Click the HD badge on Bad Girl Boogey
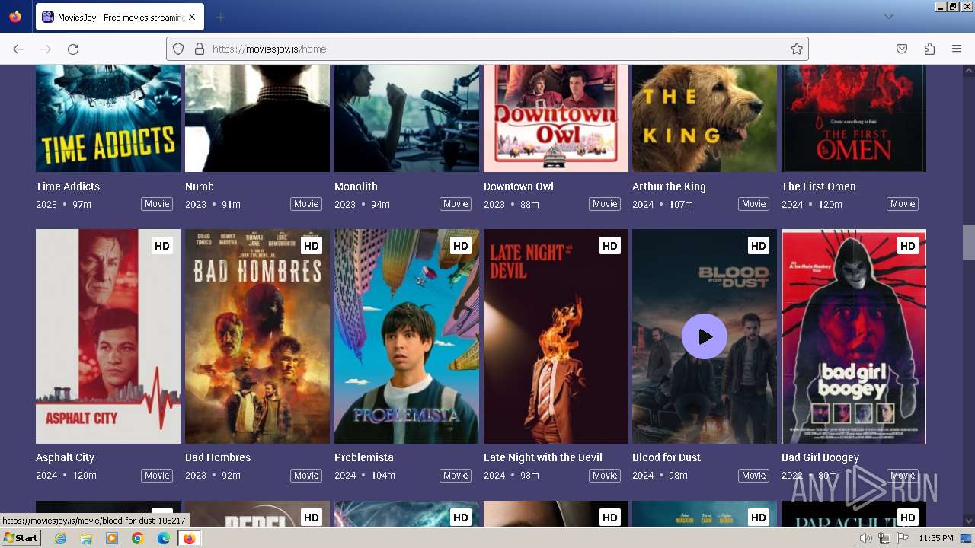The image size is (975, 548). tap(908, 246)
